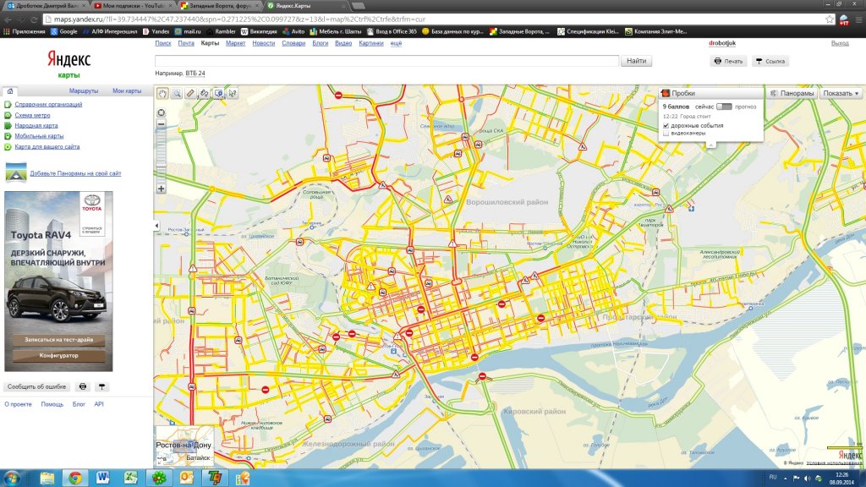866x487 pixels.
Task: Uncheck the дорожные события checkbox
Action: (666, 126)
